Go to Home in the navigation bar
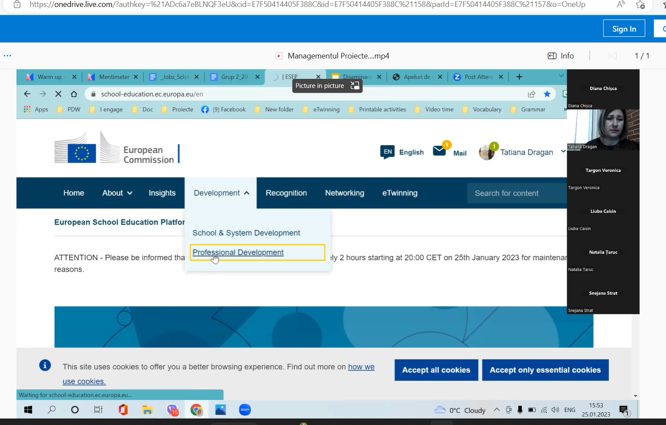The width and height of the screenshot is (666, 425). 74,193
